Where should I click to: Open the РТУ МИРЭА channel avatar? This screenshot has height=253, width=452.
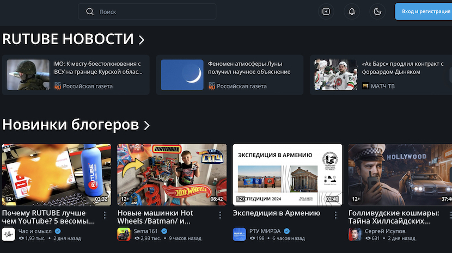[239, 235]
